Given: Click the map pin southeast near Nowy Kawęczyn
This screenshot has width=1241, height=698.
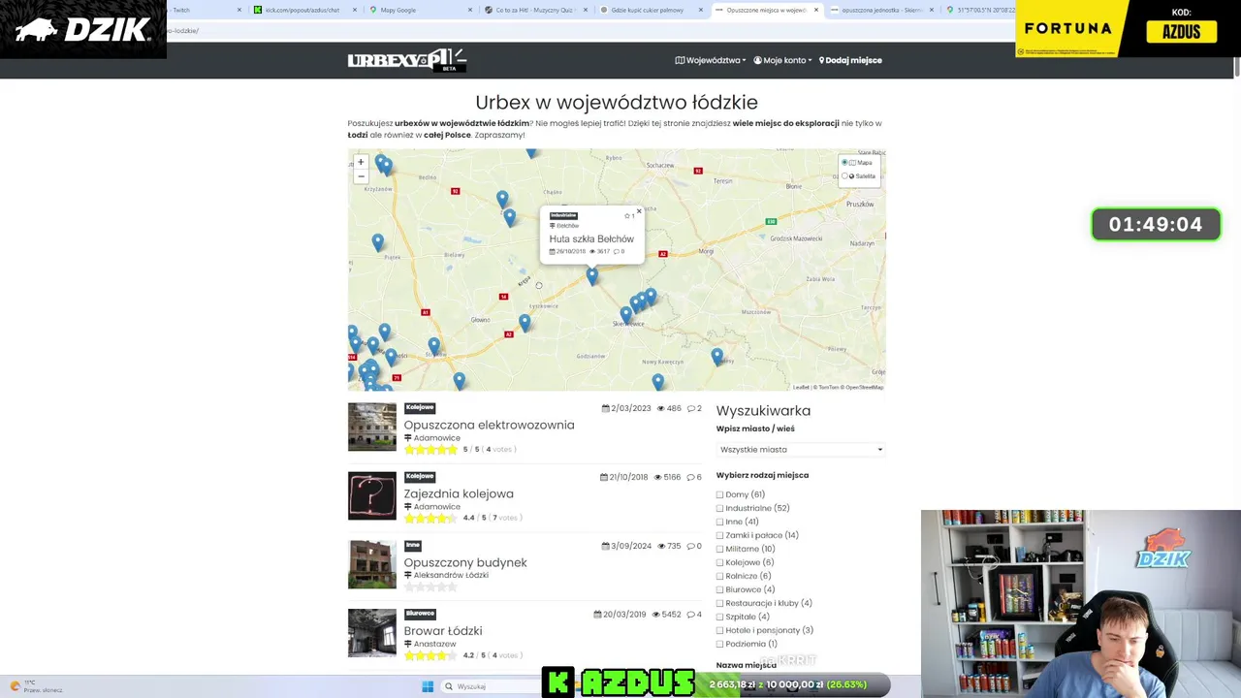Looking at the screenshot, I should tap(658, 382).
